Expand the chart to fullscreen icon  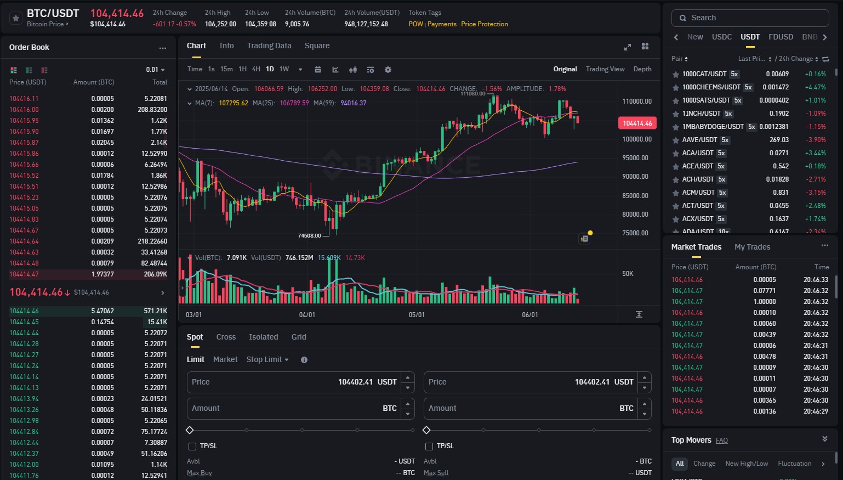[x=627, y=47]
